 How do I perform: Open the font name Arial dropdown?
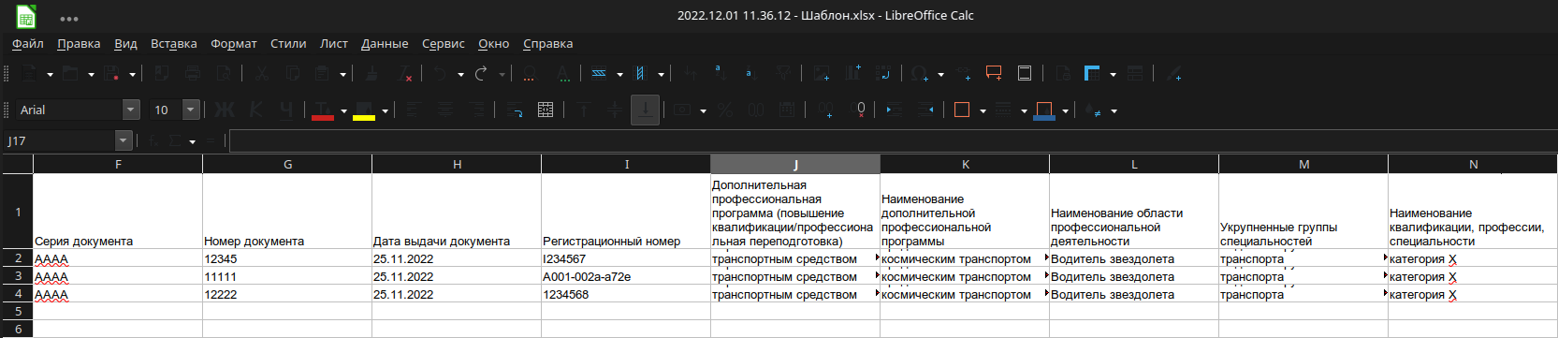[x=131, y=110]
